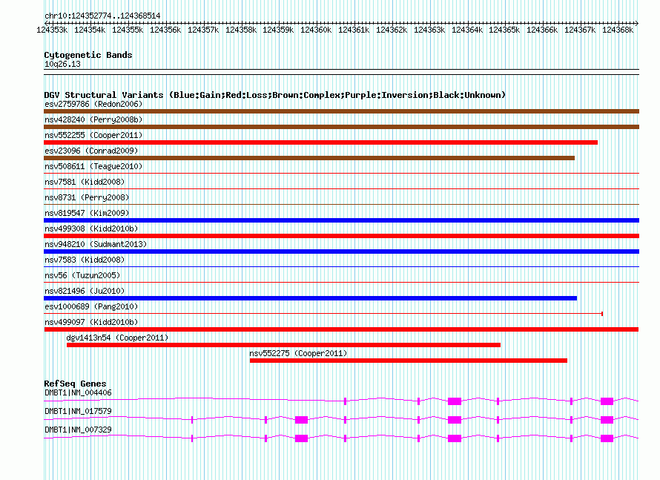Select the DGV Structural Variants track heading
This screenshot has width=660, height=480.
pyautogui.click(x=274, y=95)
